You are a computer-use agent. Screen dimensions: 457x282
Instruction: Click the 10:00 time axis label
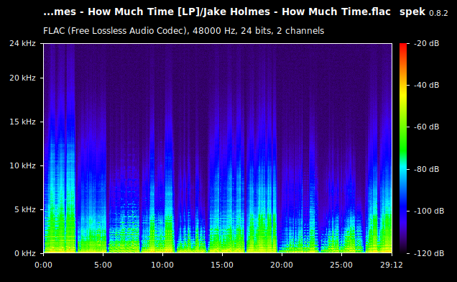[x=162, y=265]
